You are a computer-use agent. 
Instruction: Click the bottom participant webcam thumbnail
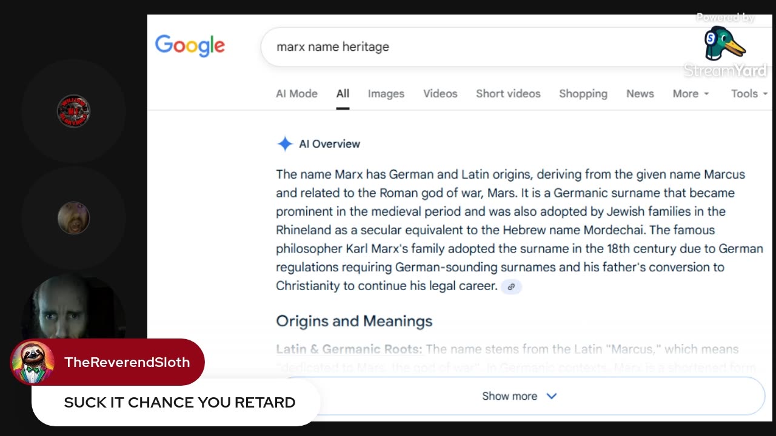click(73, 309)
